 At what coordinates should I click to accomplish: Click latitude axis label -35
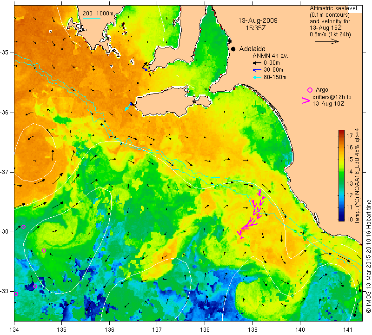(5, 53)
